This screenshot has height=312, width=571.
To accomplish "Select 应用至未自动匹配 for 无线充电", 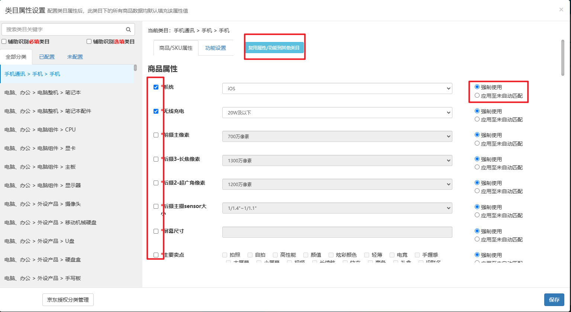I will pos(477,119).
